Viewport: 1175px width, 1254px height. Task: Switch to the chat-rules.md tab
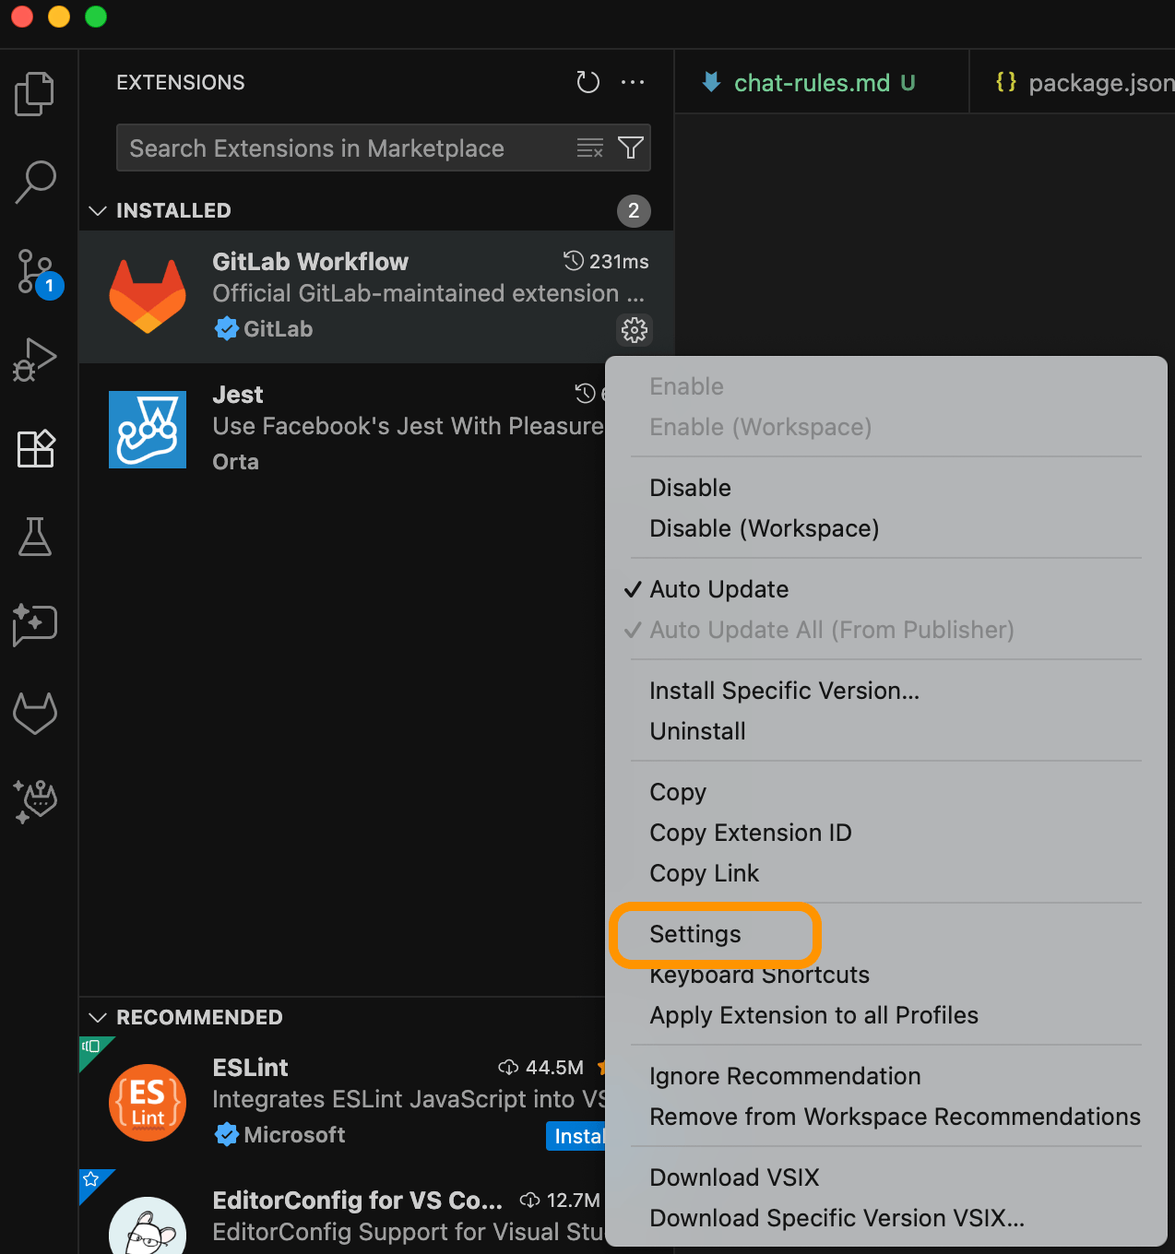[822, 82]
